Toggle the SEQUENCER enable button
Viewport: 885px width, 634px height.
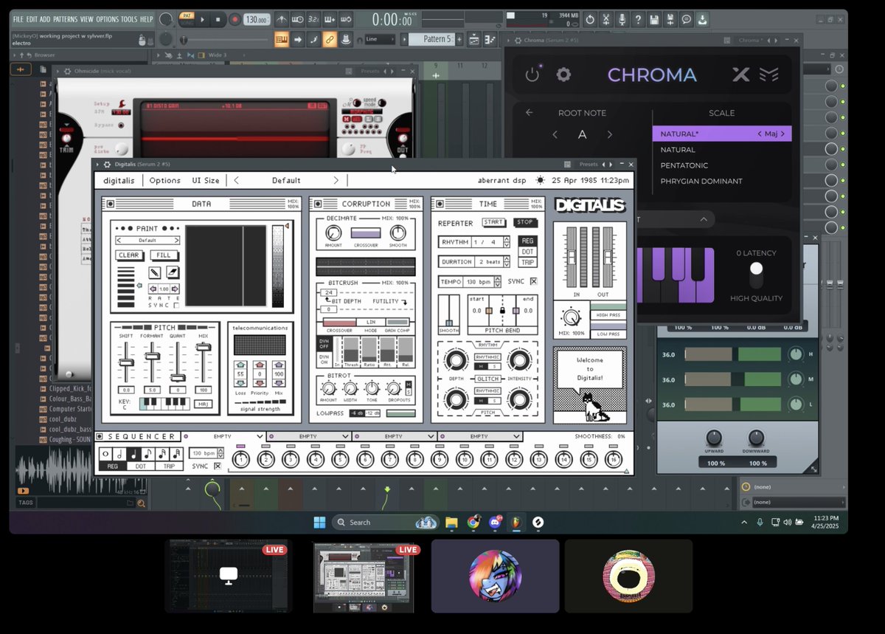pos(101,437)
